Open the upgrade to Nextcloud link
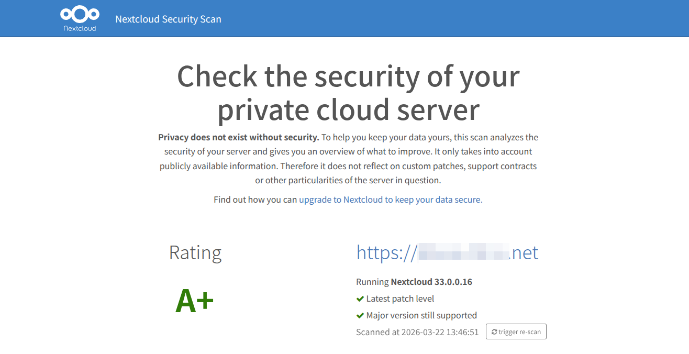689x354 pixels. click(391, 200)
